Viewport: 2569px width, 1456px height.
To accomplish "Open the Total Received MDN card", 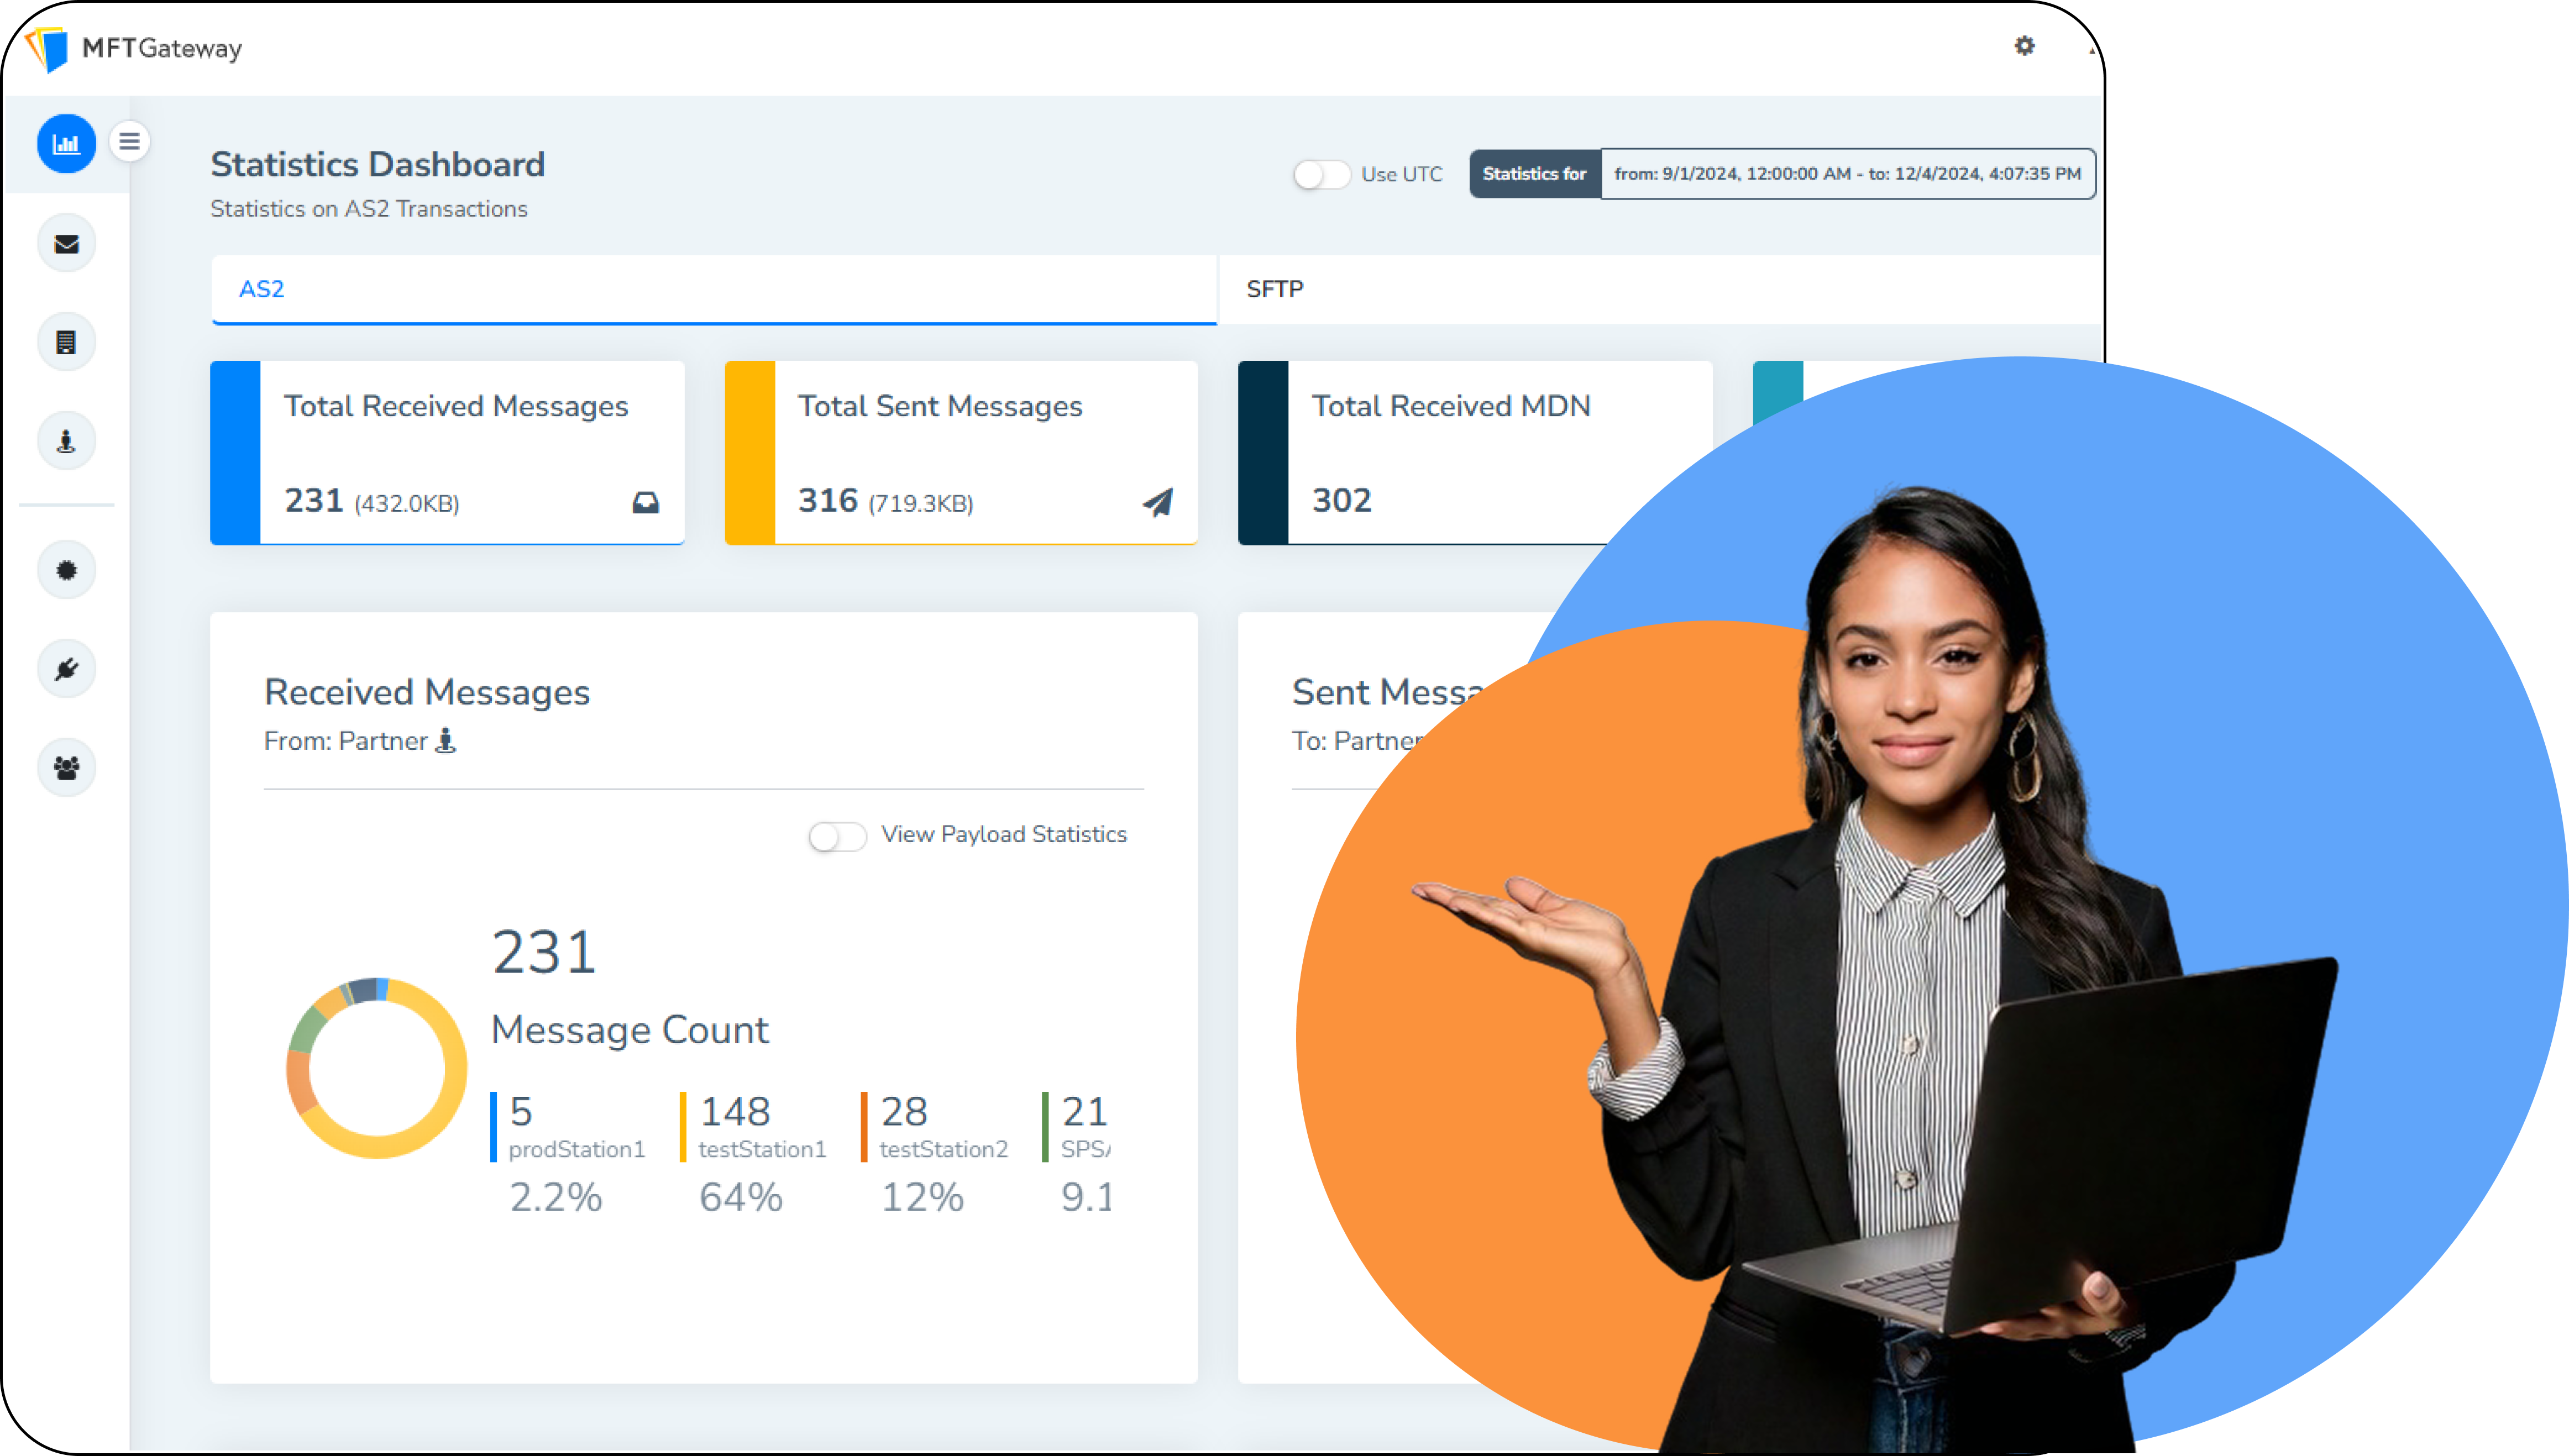I will (x=1475, y=453).
